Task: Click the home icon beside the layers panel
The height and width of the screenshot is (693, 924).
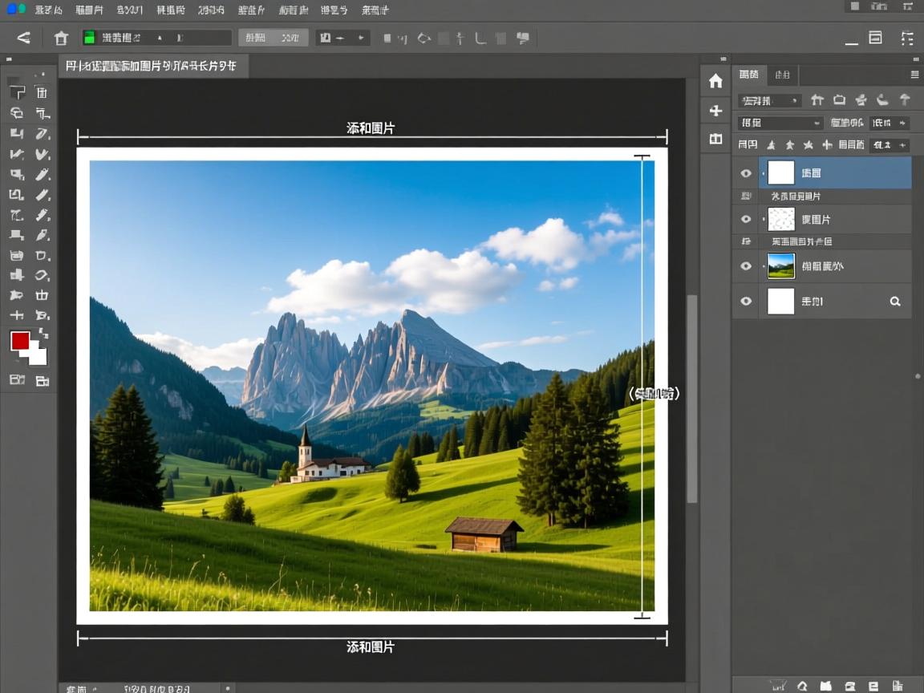Action: (715, 81)
